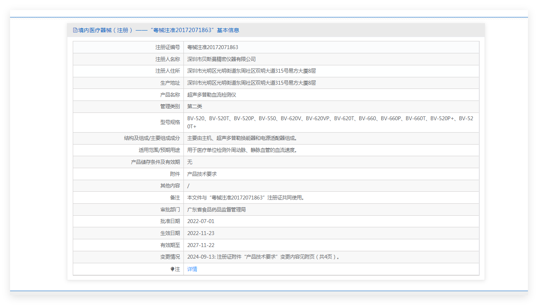The width and height of the screenshot is (538, 305).
Task: Select the 备注 label
Action: [x=175, y=198]
